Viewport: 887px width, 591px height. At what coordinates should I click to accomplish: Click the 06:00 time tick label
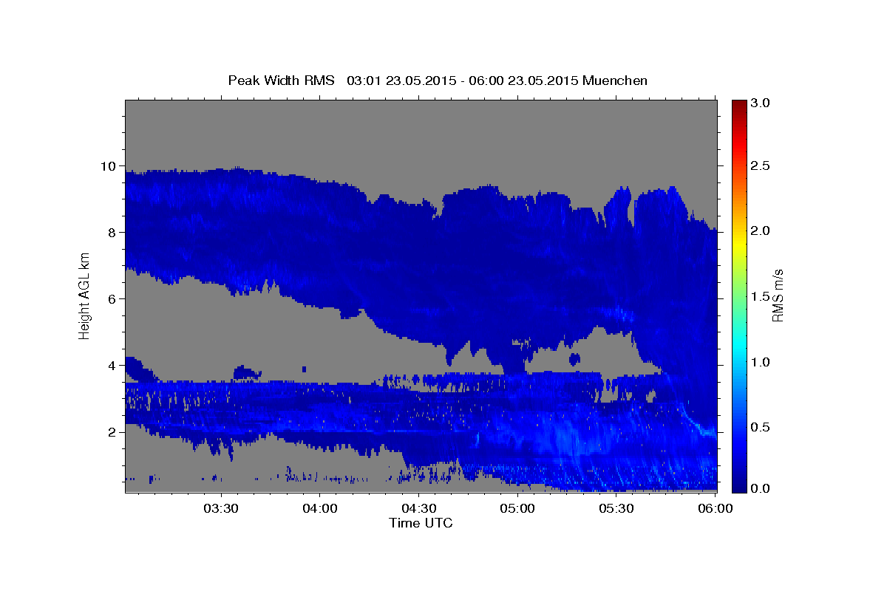[x=716, y=509]
